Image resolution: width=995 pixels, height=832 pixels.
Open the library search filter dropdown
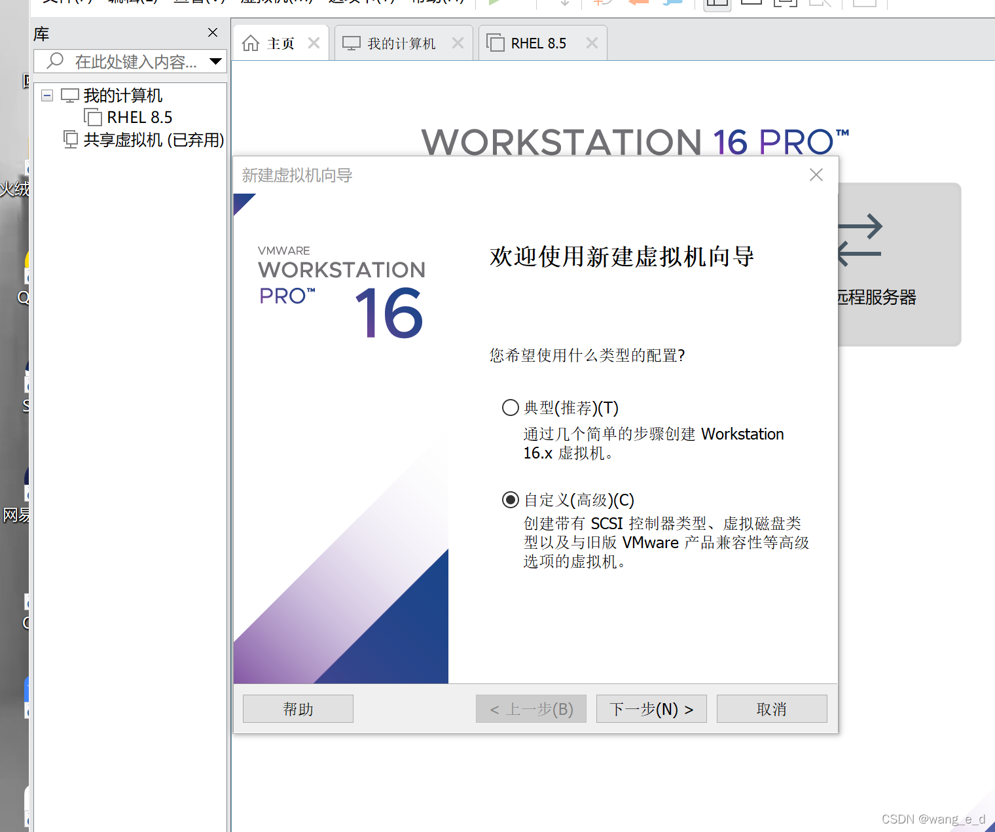pos(215,61)
